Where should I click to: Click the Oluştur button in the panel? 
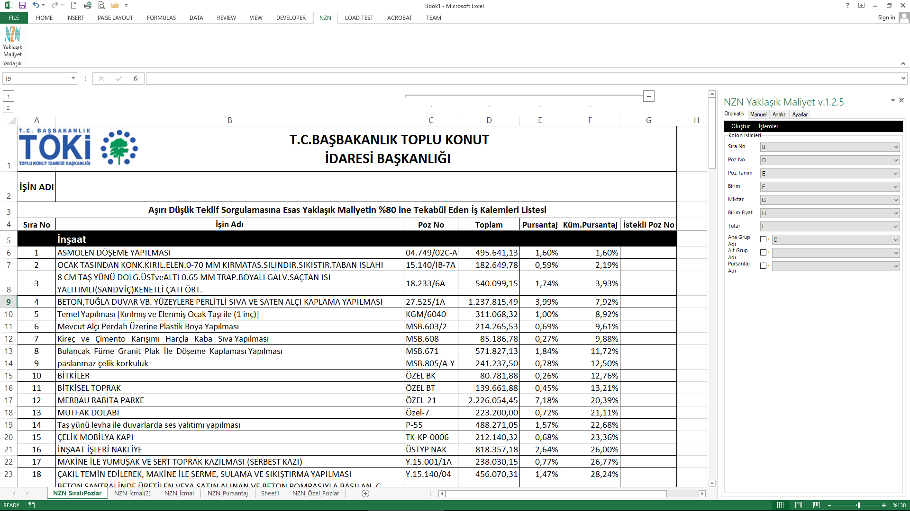pos(740,126)
